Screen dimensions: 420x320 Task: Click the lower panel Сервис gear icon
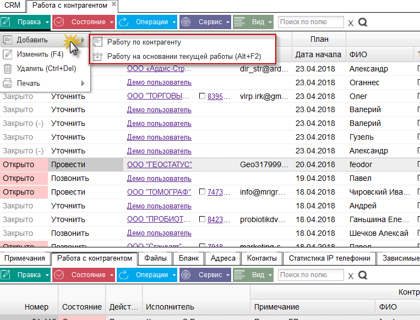pos(186,275)
